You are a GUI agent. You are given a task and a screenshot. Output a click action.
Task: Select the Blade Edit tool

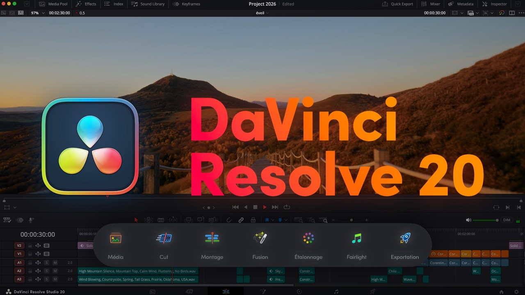click(x=161, y=220)
